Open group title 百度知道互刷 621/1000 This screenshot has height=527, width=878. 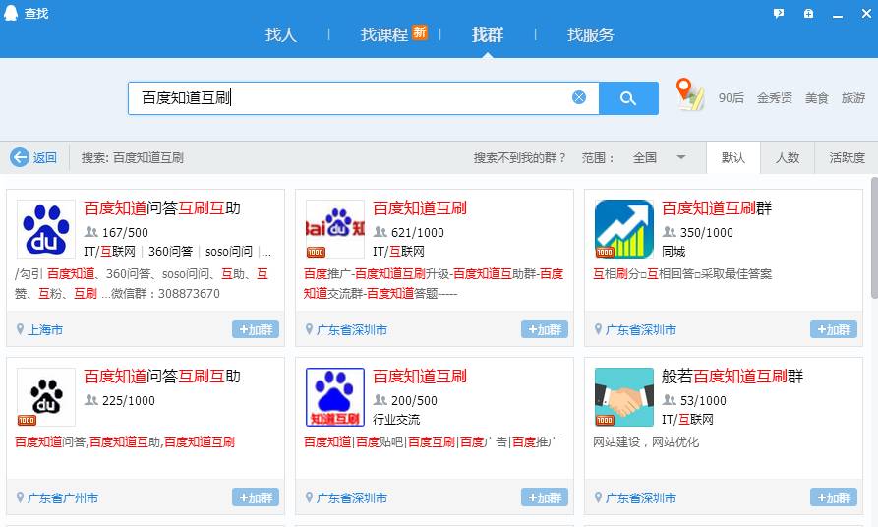420,208
